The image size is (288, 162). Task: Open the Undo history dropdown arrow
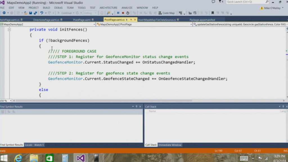(x=46, y=13)
